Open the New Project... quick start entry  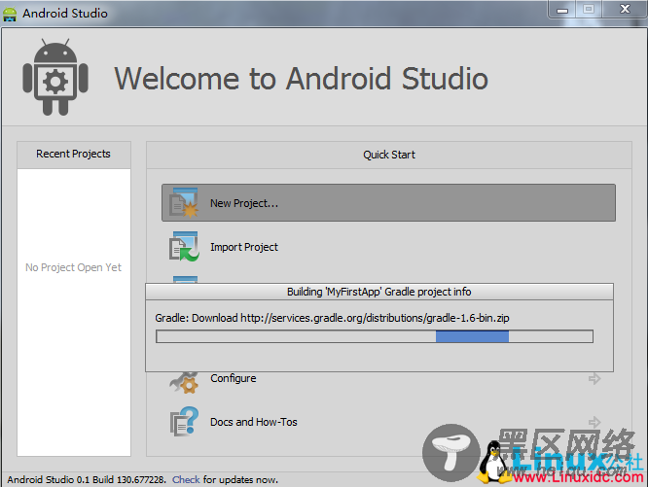[388, 202]
